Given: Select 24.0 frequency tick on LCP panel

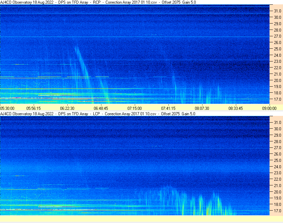Looking at the screenshot, I should pyautogui.click(x=277, y=167).
